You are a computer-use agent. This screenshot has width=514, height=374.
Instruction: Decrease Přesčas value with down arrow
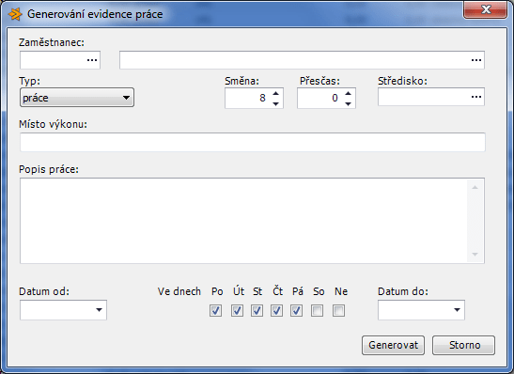(348, 103)
